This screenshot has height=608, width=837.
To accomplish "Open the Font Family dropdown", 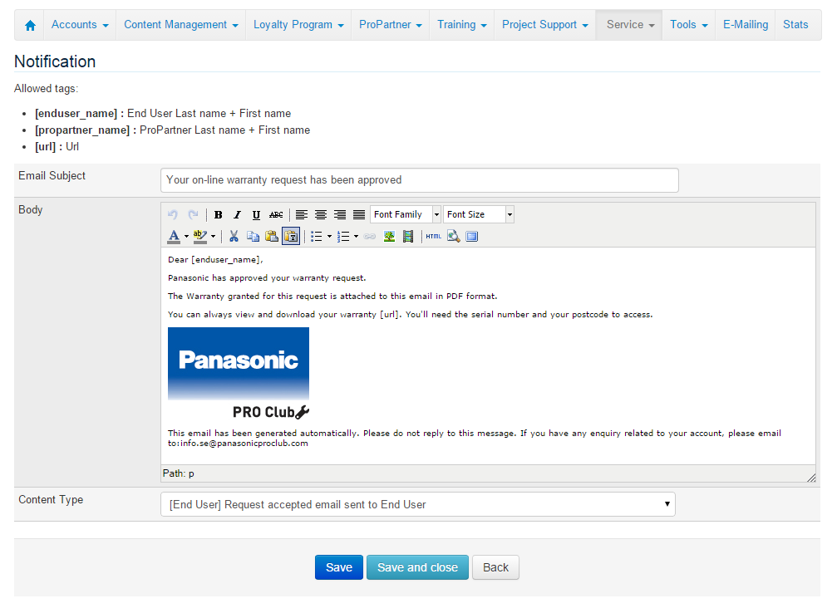I will pos(406,214).
